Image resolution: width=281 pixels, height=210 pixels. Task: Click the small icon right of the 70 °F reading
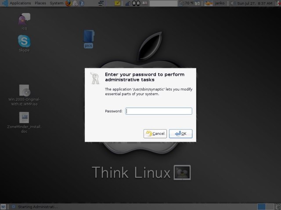tap(197, 3)
